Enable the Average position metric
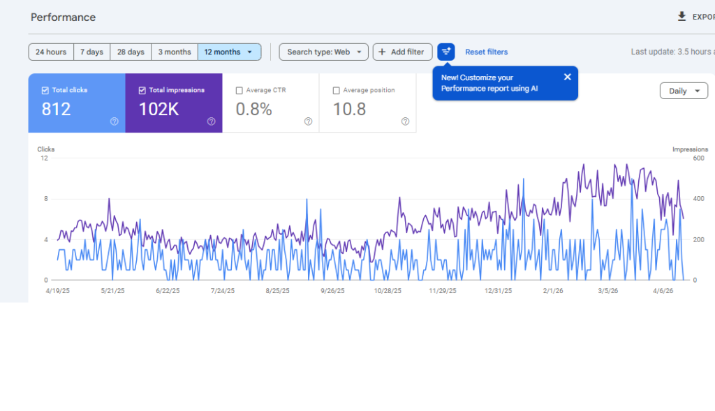Screen dimensions: 715x411 (337, 90)
